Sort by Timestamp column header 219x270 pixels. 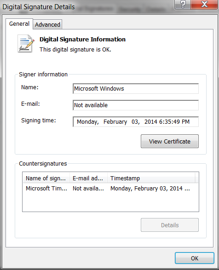(x=151, y=178)
